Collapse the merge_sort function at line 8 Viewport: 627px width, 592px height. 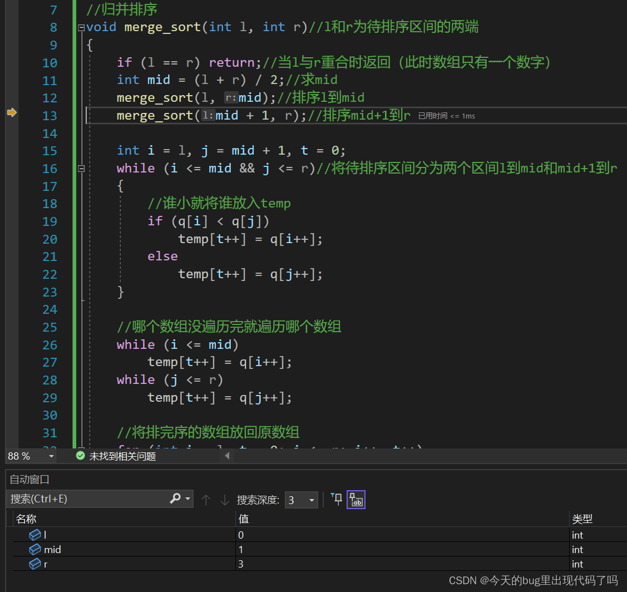point(81,28)
